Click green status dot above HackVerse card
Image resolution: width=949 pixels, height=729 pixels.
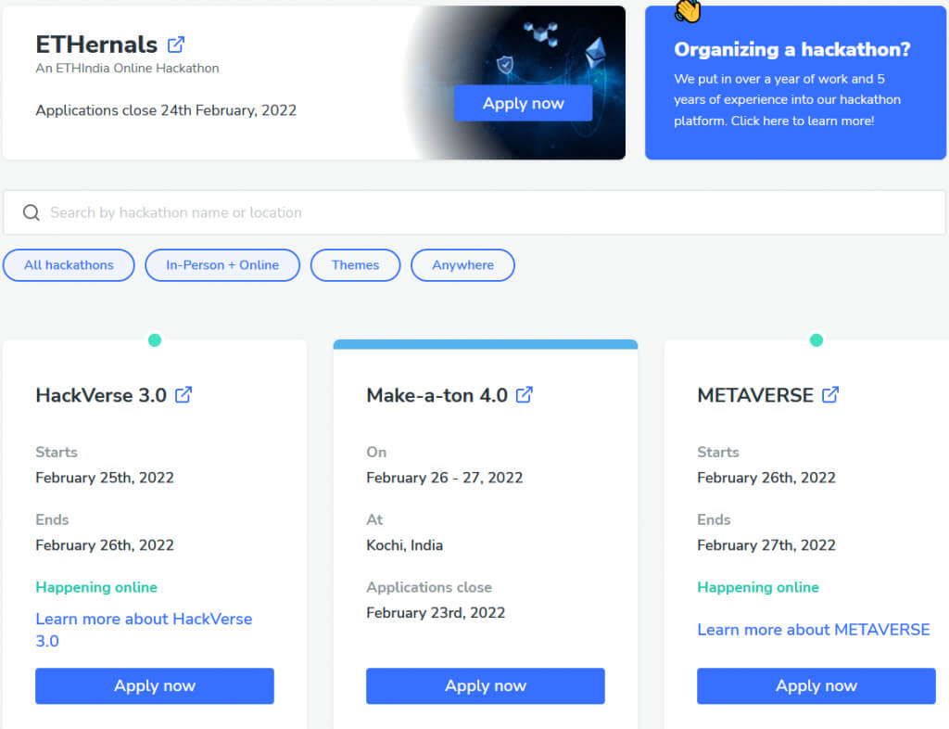coord(155,340)
